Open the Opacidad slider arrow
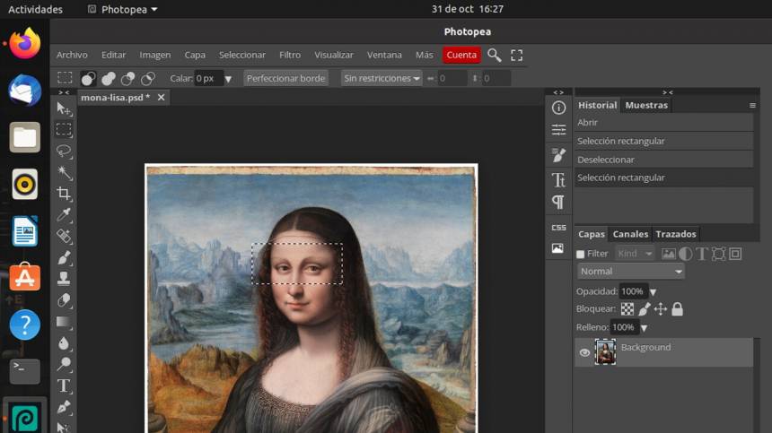The image size is (772, 433). (x=653, y=292)
